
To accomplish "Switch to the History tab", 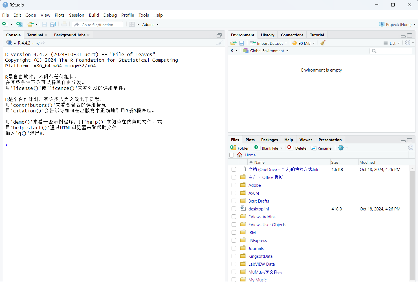I will coord(267,35).
